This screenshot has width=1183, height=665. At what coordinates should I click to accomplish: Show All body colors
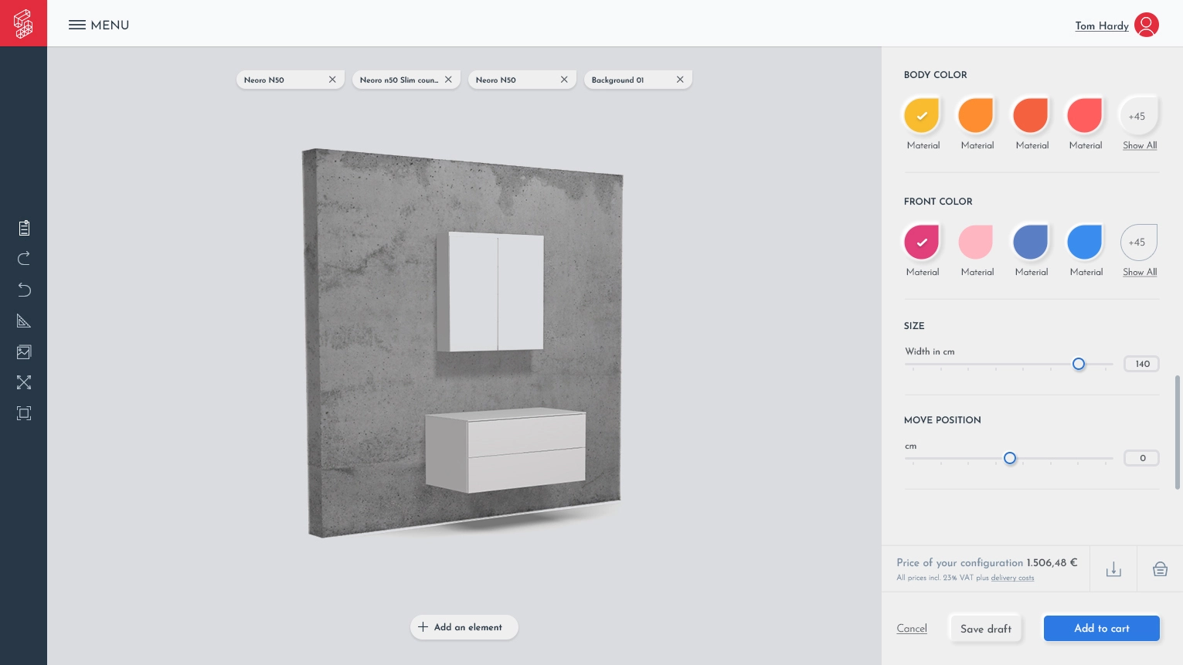tap(1140, 146)
